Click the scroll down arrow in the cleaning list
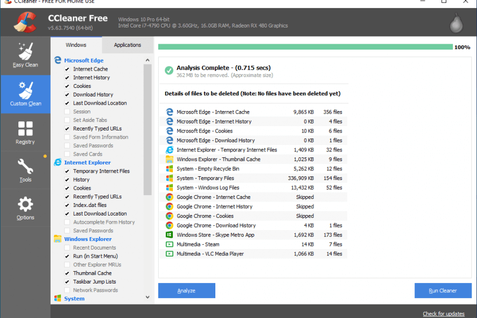The image size is (477, 318). [x=148, y=297]
